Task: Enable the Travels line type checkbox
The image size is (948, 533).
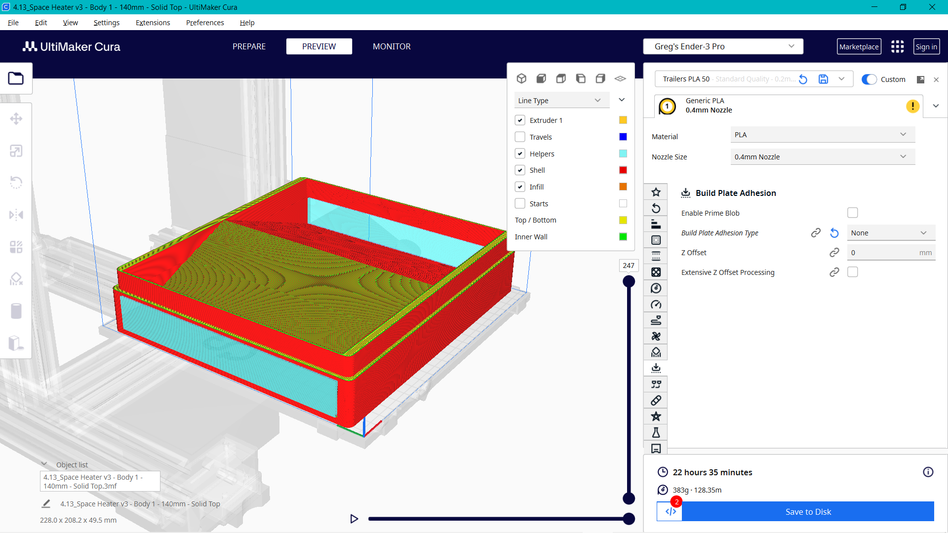Action: click(520, 137)
